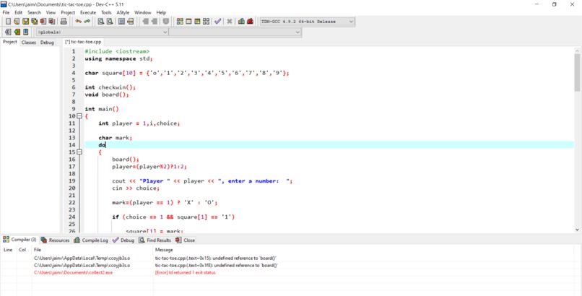Screen dimensions: 582x296
Task: Click the editor scrollbar down arrow
Action: tap(577, 230)
